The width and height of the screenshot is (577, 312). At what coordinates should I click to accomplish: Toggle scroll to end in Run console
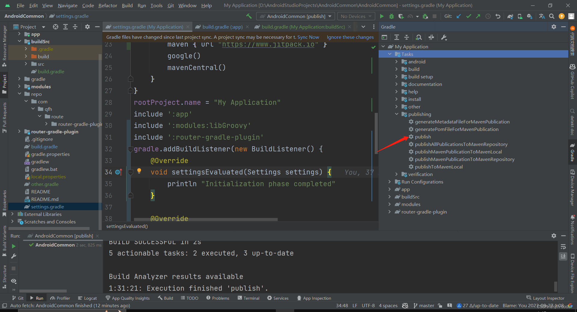coord(563,256)
